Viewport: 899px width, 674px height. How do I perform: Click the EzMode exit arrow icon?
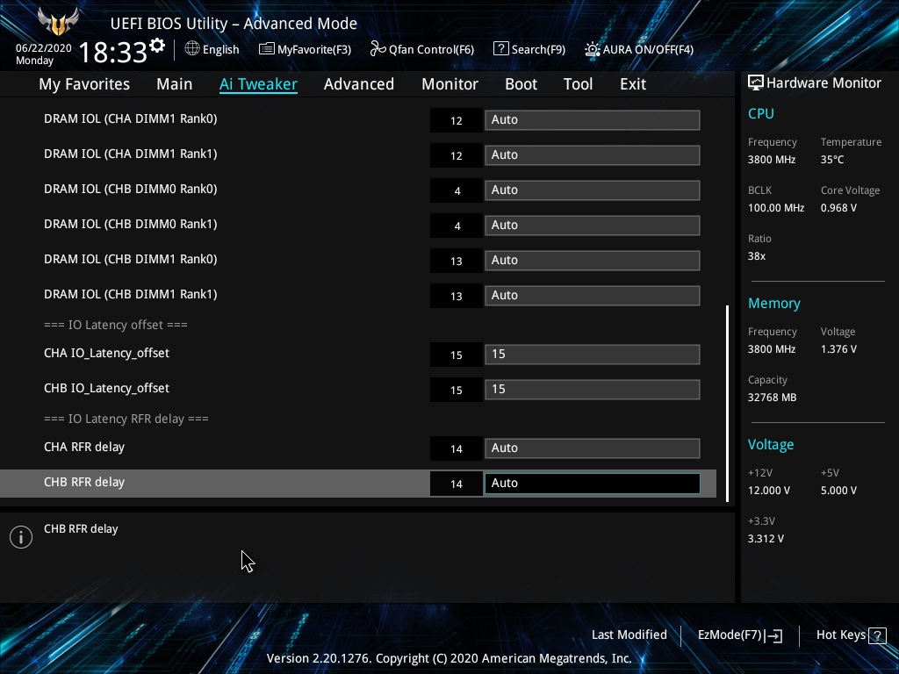(773, 635)
